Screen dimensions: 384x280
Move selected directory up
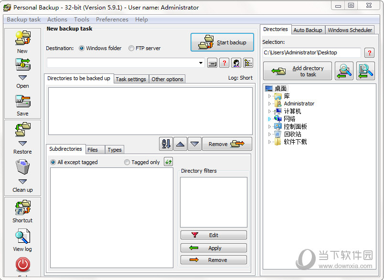point(180,144)
